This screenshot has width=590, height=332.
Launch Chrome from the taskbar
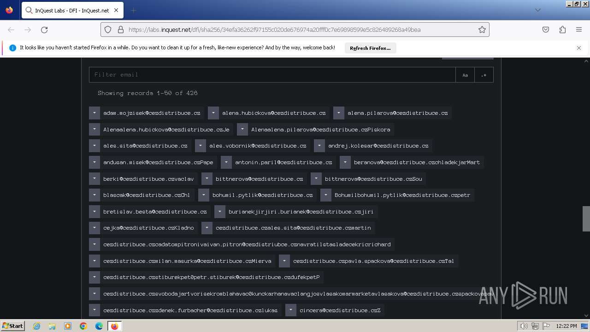(83, 326)
